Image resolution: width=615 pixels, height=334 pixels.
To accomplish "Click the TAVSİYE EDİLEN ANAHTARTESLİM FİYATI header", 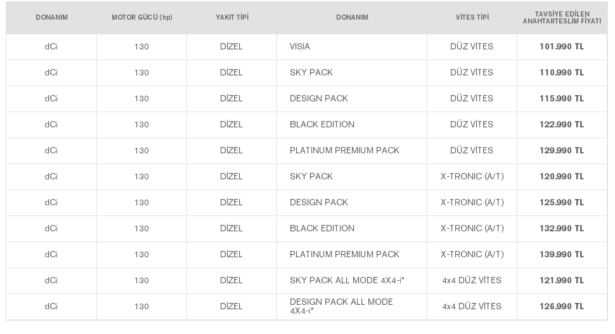I will tap(562, 18).
